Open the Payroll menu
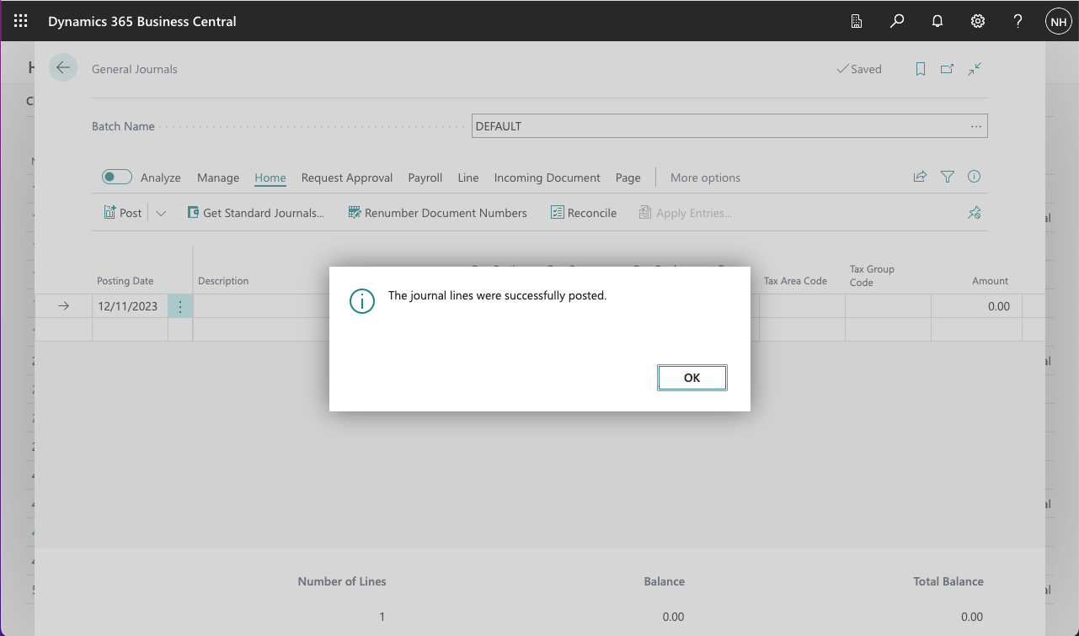Image resolution: width=1079 pixels, height=636 pixels. click(425, 178)
